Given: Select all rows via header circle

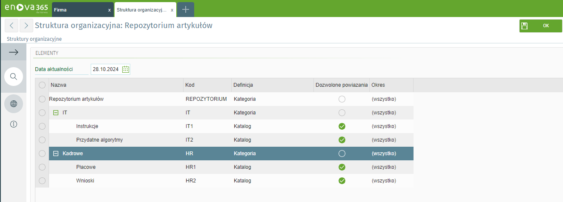Looking at the screenshot, I should [42, 85].
